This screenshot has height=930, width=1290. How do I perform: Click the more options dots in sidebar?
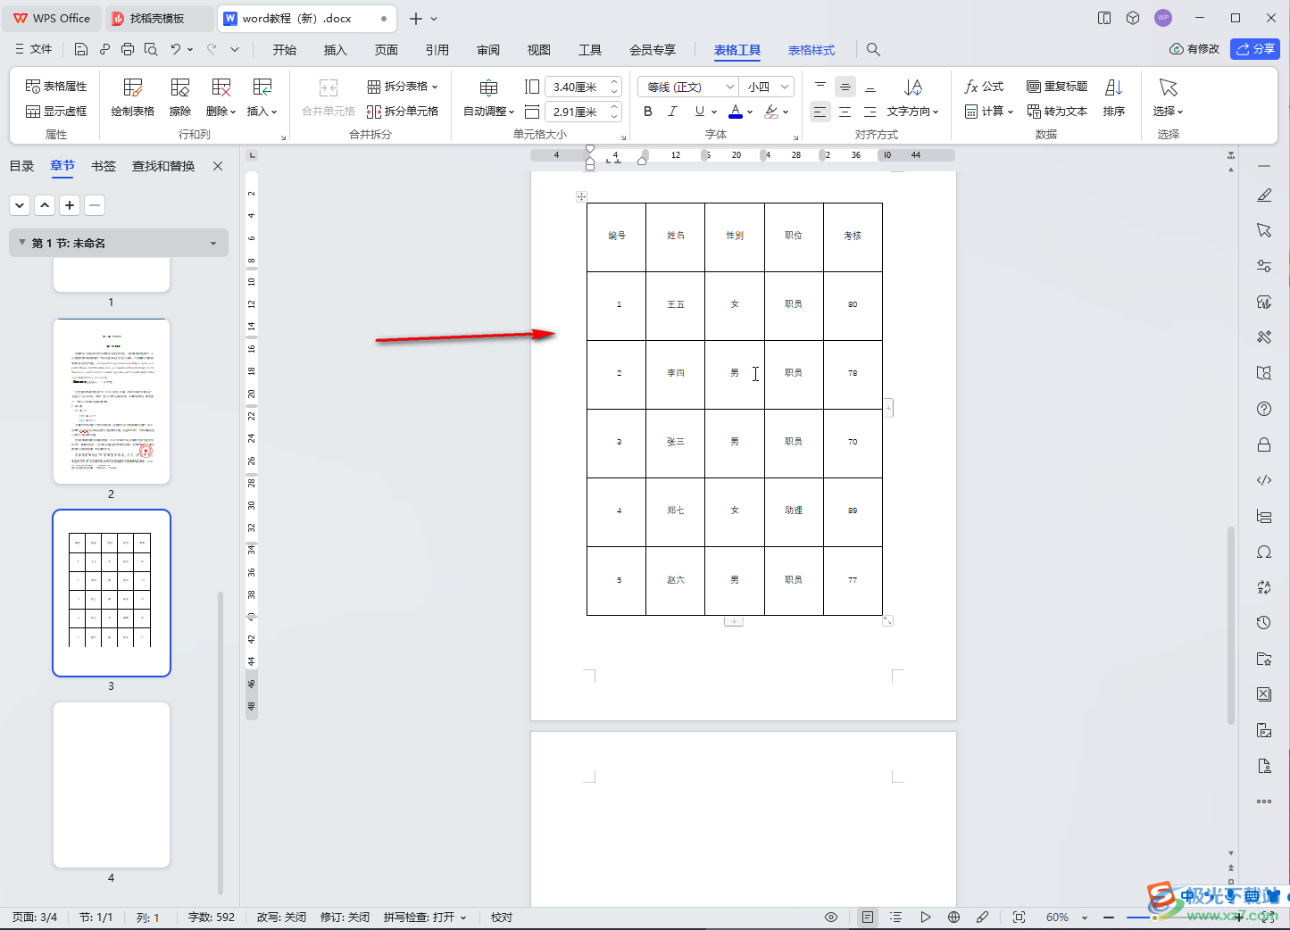coord(1264,801)
